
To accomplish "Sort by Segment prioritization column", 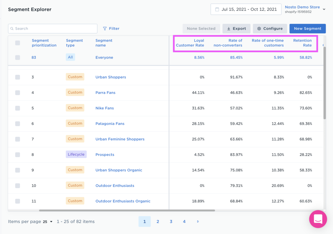I will click(x=44, y=43).
